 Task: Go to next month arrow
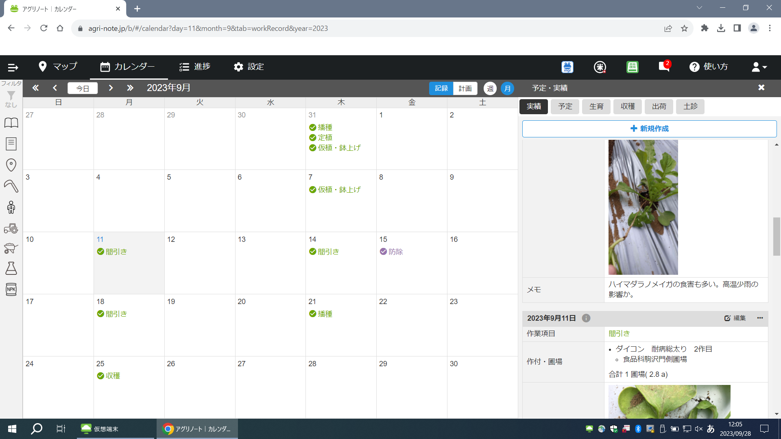[111, 88]
